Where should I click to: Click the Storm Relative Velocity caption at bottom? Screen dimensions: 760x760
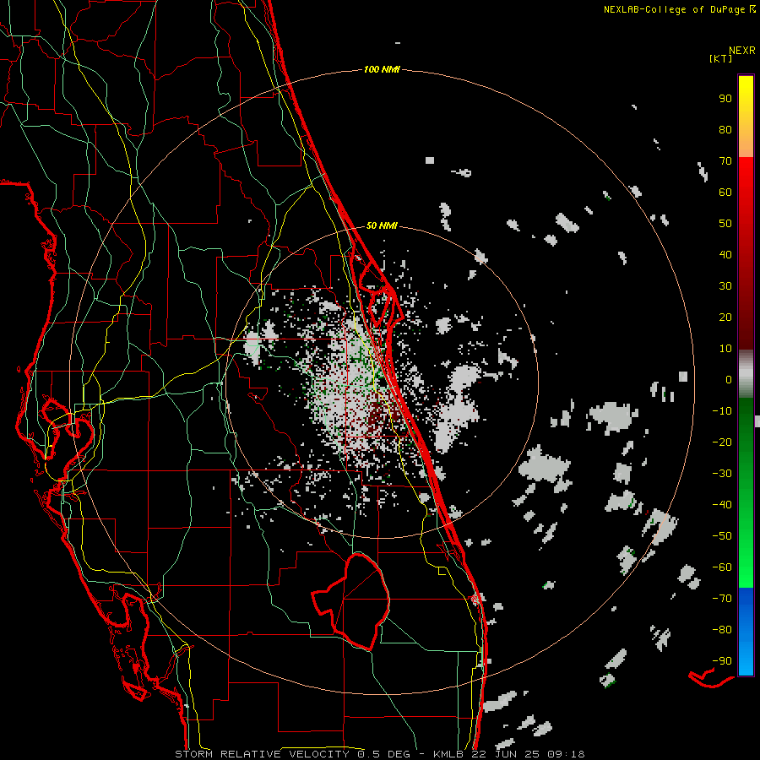click(379, 754)
